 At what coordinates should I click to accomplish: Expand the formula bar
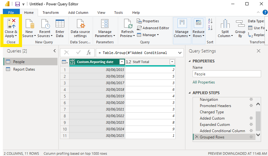click(180, 53)
